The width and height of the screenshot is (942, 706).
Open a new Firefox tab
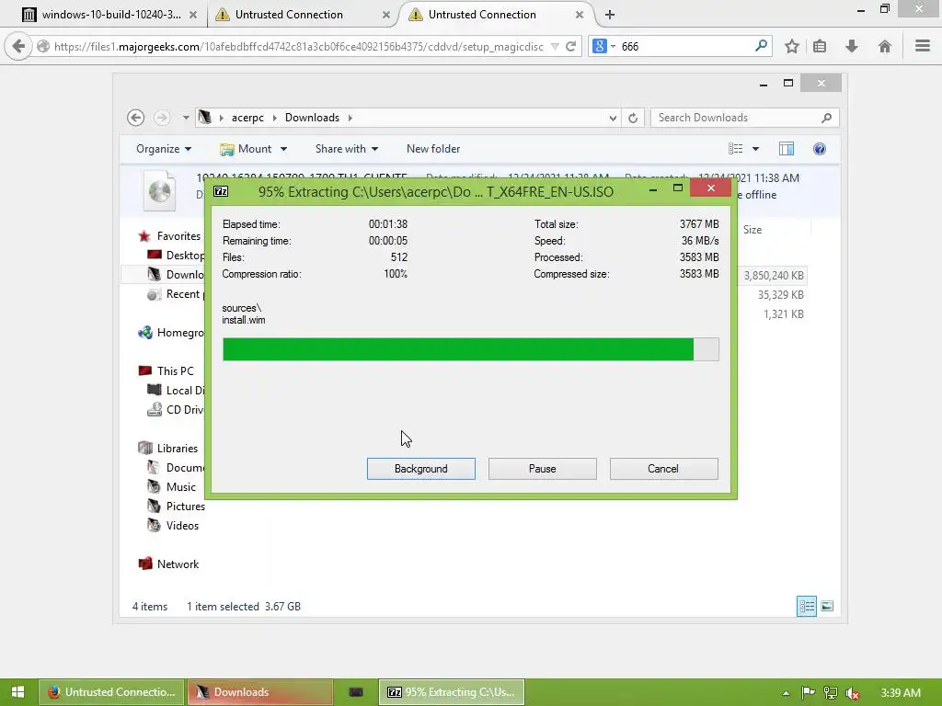609,15
